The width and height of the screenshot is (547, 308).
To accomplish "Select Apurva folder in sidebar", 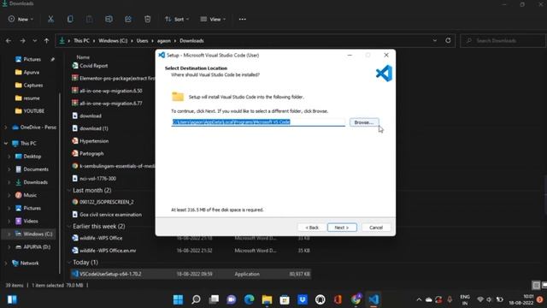I will [x=31, y=72].
